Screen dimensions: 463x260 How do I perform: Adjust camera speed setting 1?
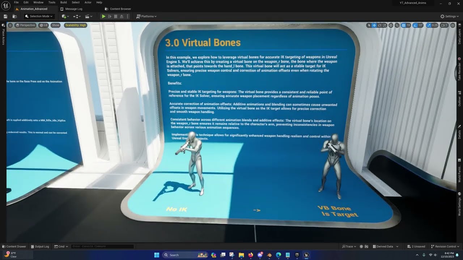[445, 25]
